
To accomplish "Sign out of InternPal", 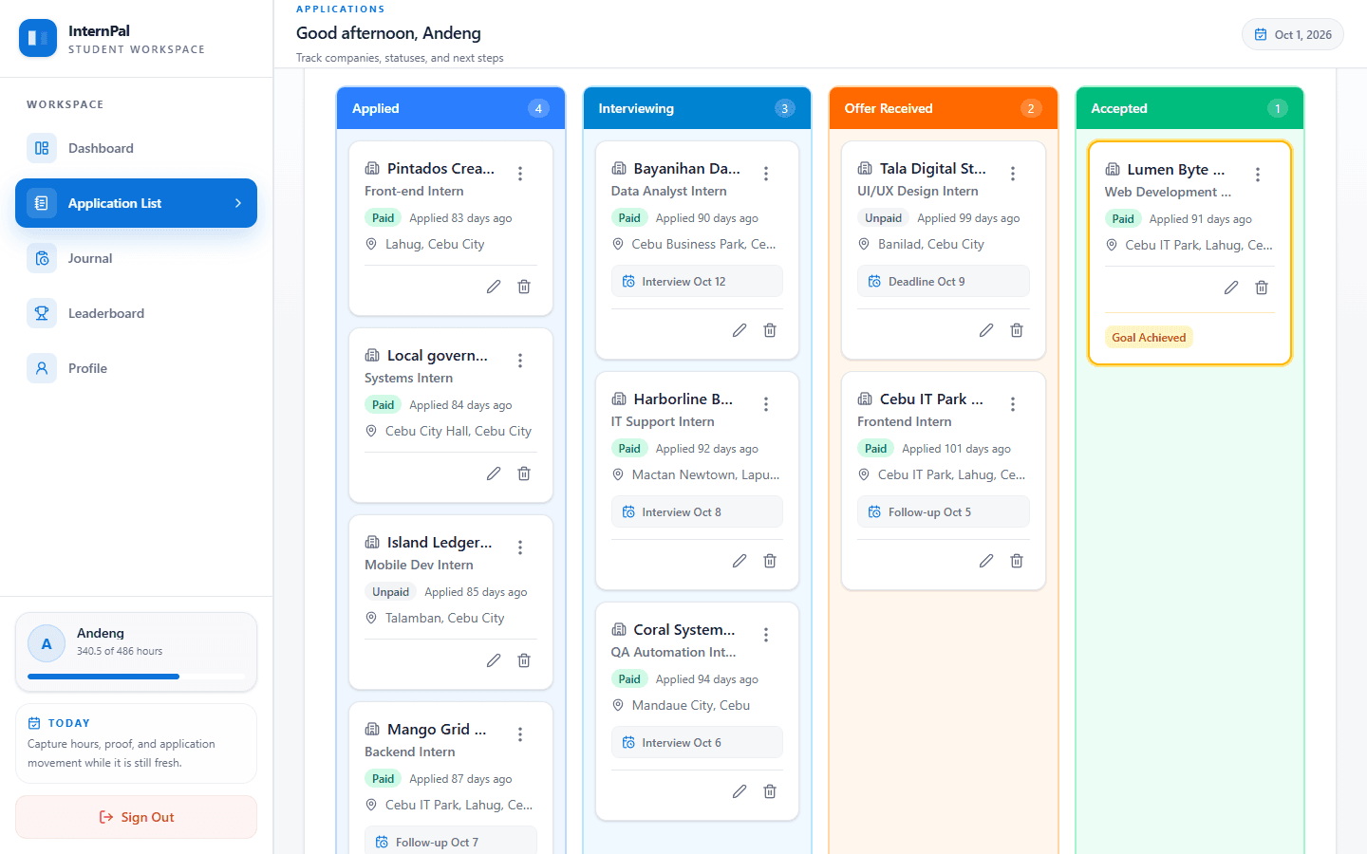I will tap(136, 817).
